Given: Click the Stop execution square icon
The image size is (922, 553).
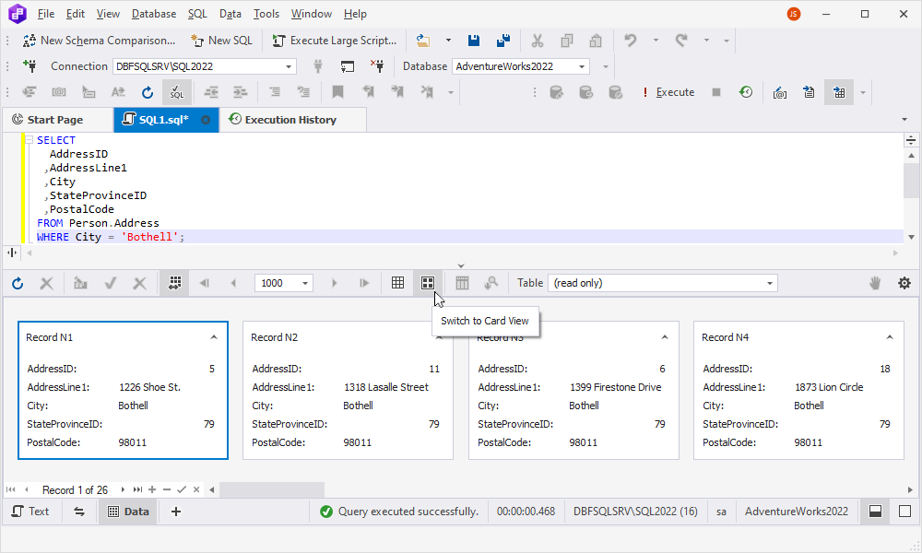Looking at the screenshot, I should 716,92.
